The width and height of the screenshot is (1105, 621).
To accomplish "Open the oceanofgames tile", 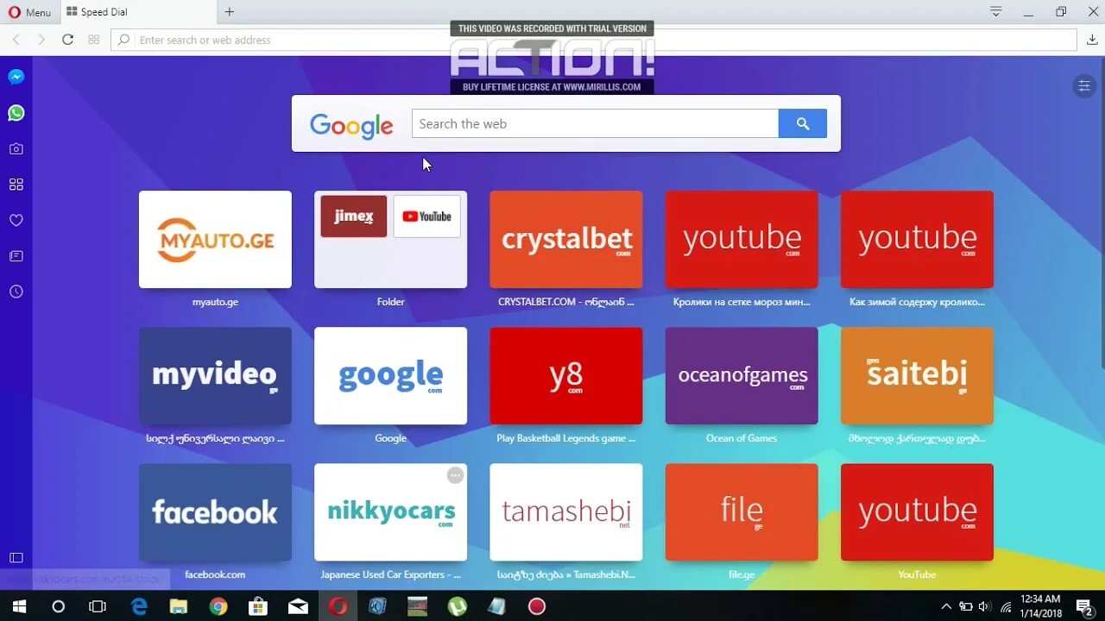I will pos(742,376).
